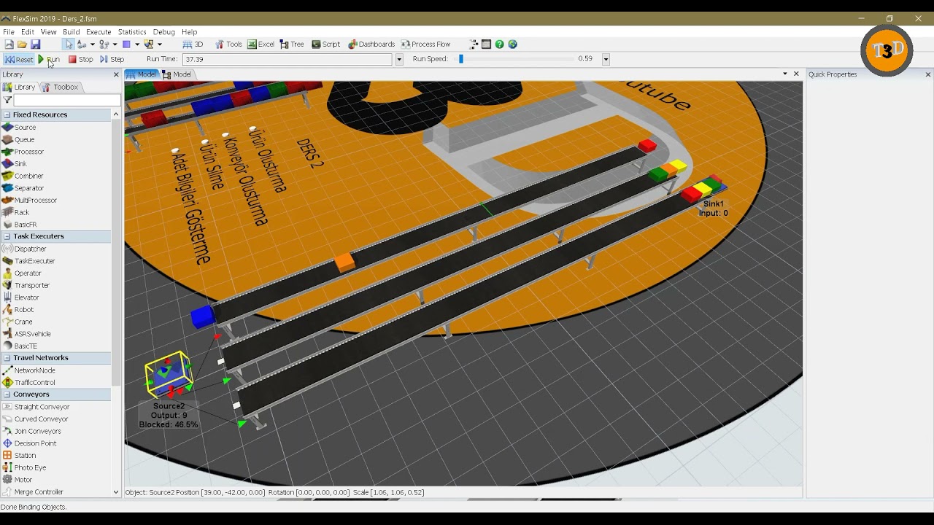
Task: Open the 3D view button
Action: coord(193,44)
